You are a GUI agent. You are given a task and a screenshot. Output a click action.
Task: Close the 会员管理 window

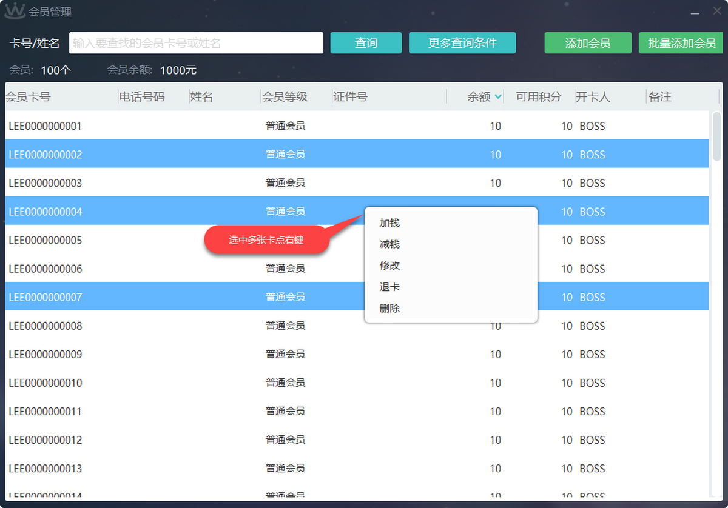point(716,12)
